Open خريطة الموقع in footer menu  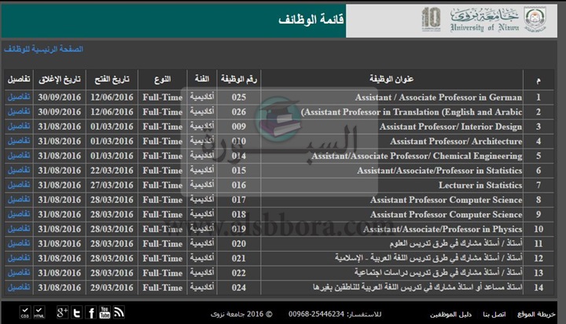tap(537, 313)
